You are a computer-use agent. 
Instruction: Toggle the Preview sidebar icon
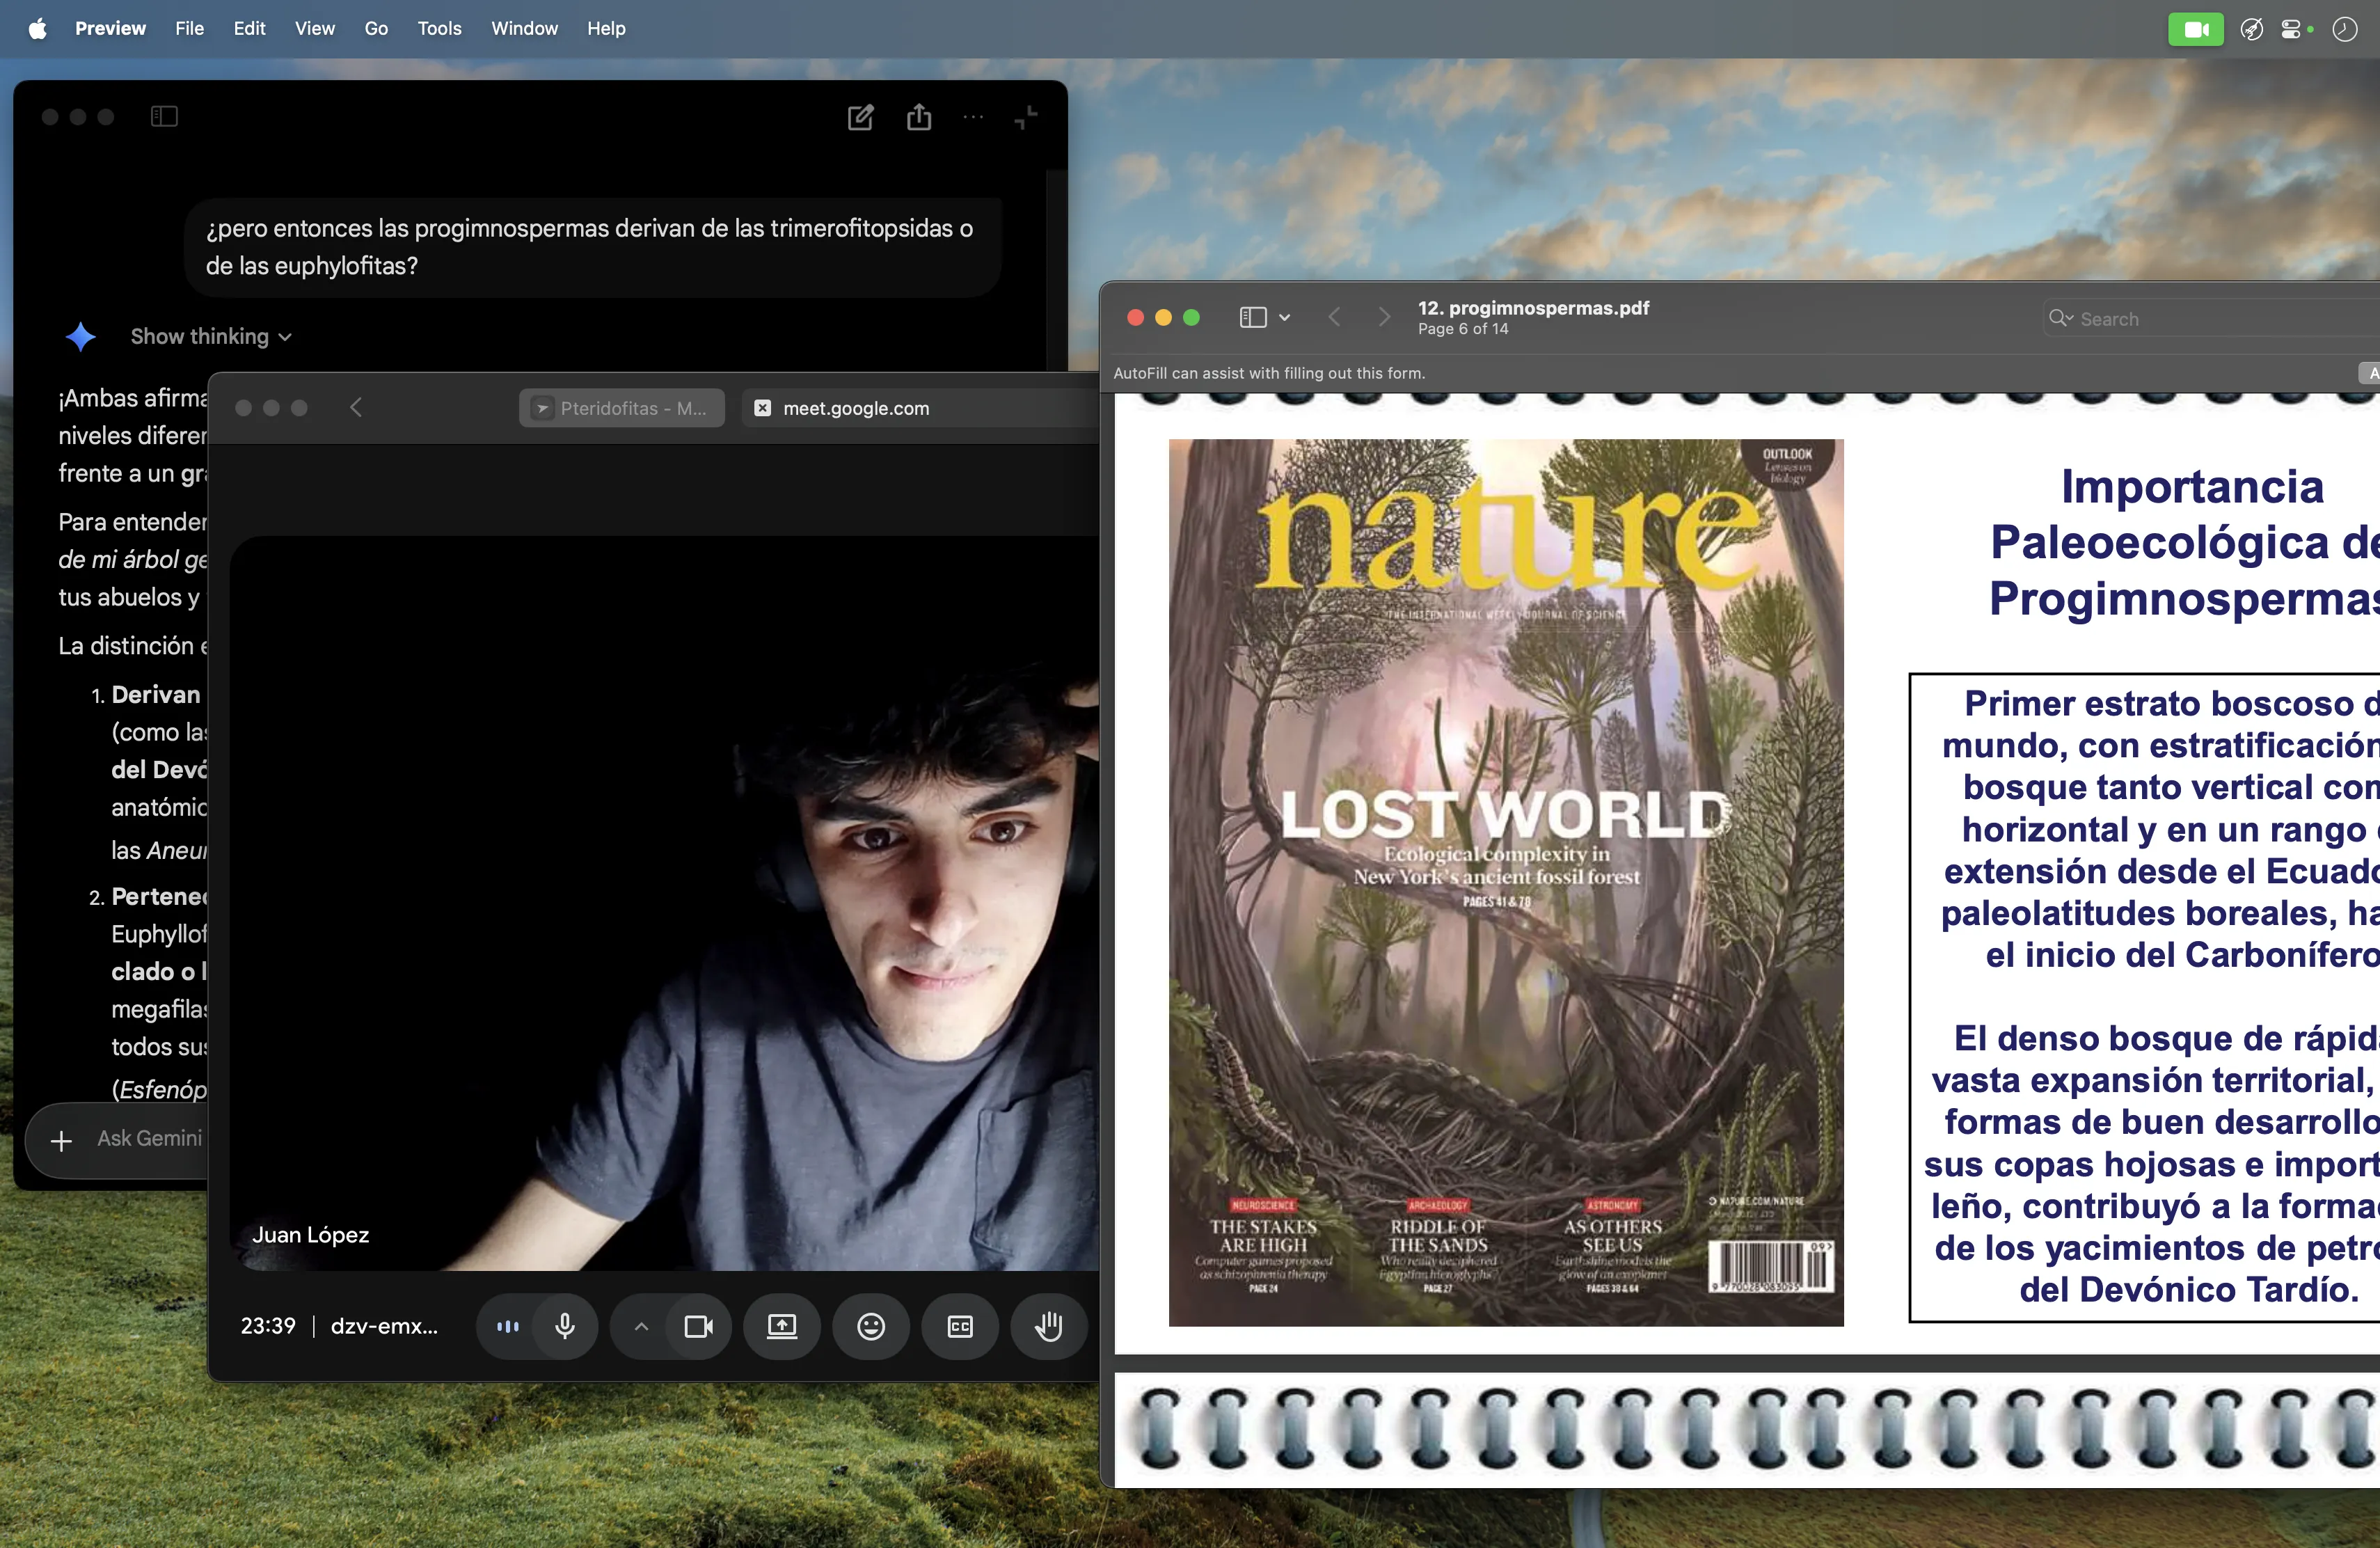pyautogui.click(x=1253, y=317)
